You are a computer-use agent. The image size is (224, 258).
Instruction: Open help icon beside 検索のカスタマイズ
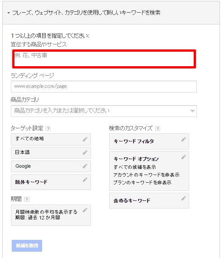click(157, 128)
